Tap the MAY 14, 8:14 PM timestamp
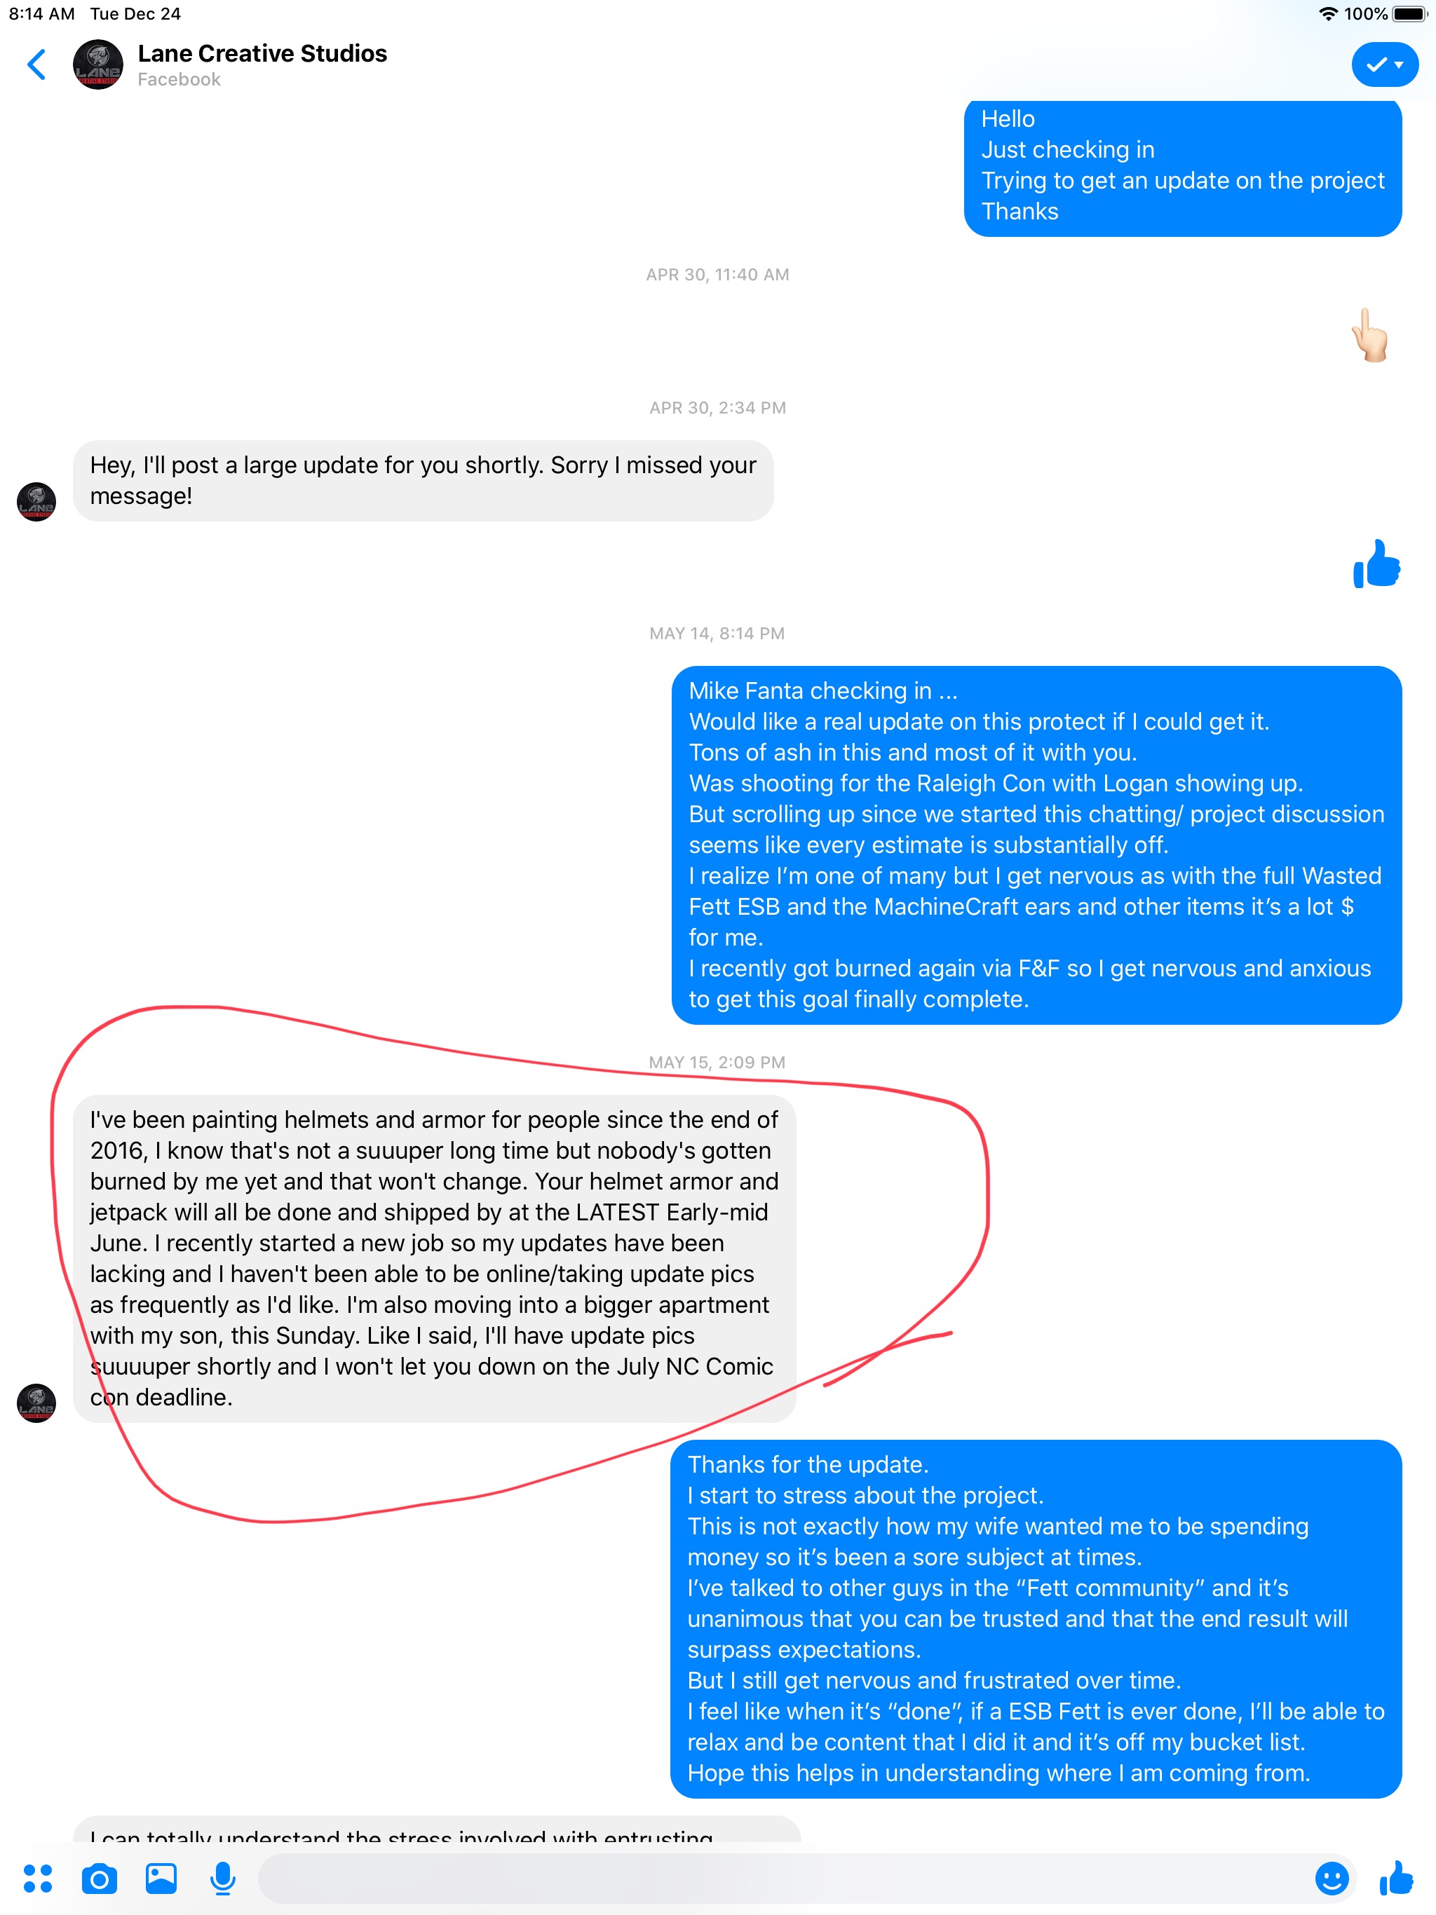Image resolution: width=1436 pixels, height=1915 pixels. coord(717,634)
